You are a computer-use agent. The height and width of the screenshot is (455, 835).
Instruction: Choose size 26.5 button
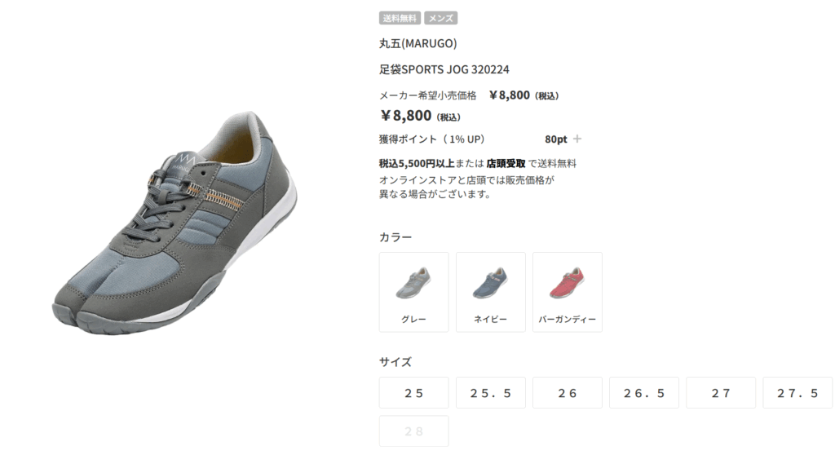[x=644, y=393]
